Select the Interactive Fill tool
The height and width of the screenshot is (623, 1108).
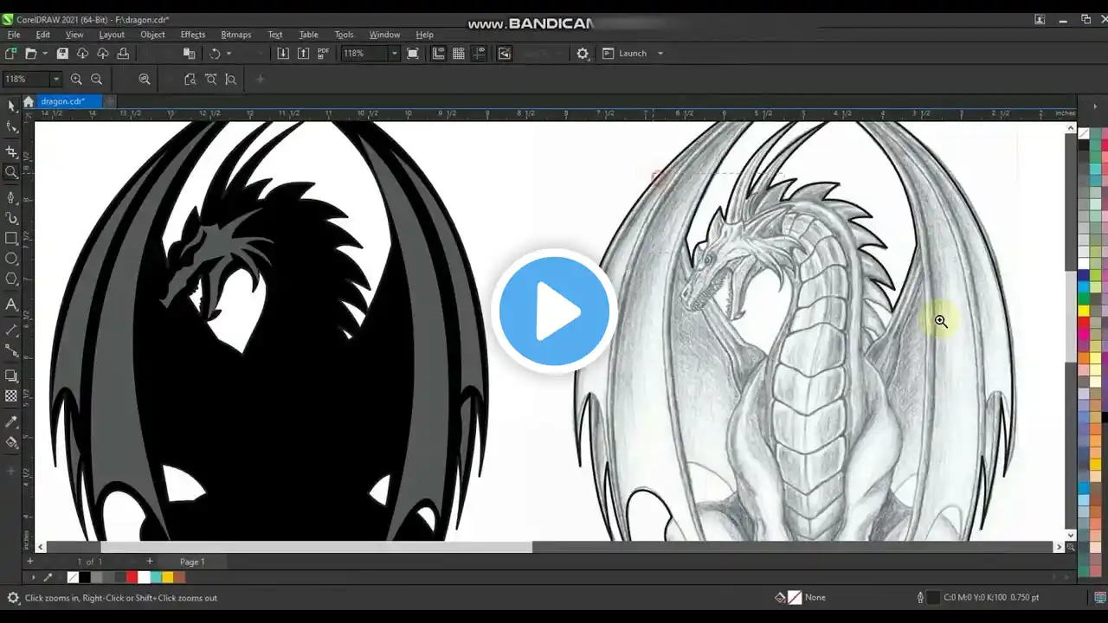pyautogui.click(x=11, y=442)
